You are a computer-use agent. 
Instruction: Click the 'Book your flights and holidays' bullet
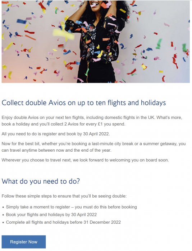click(51, 215)
